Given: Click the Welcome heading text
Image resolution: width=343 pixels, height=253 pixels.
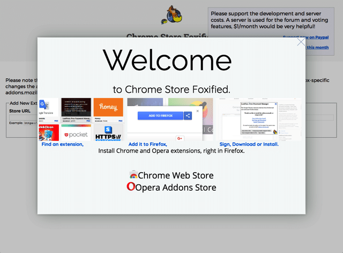Looking at the screenshot, I should tap(167, 59).
